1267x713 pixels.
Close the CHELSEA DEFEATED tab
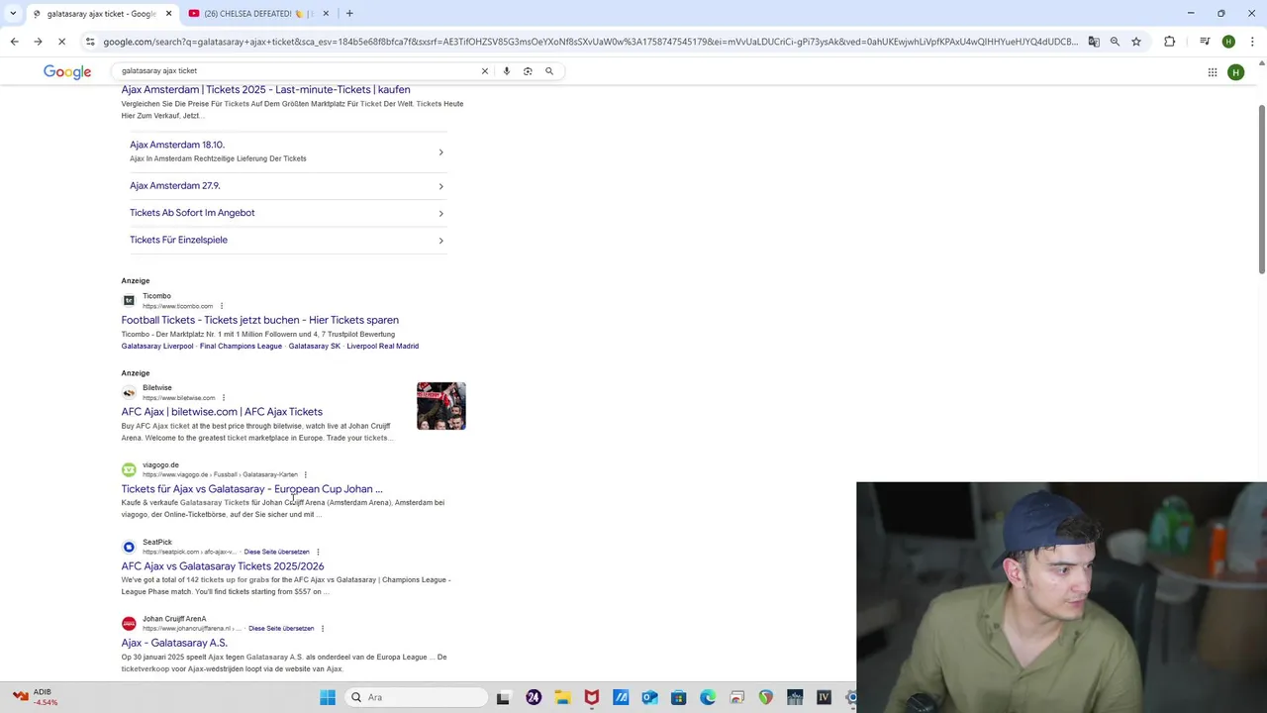tap(326, 14)
